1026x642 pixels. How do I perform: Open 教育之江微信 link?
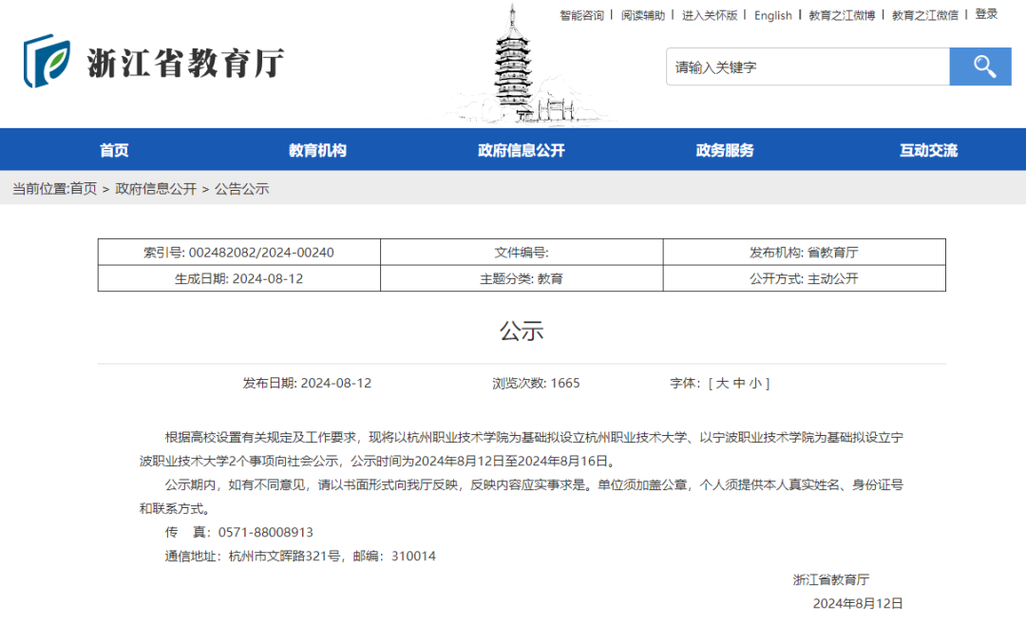(x=926, y=15)
